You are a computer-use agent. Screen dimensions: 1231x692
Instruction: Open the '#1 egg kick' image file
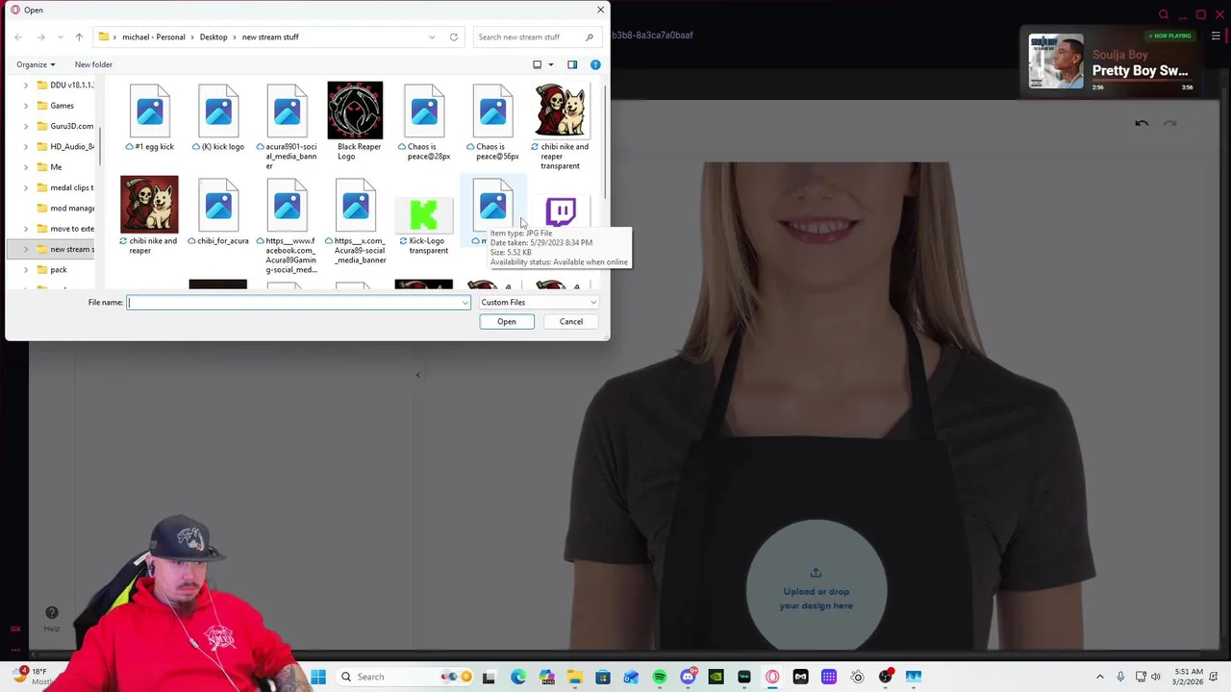point(149,117)
